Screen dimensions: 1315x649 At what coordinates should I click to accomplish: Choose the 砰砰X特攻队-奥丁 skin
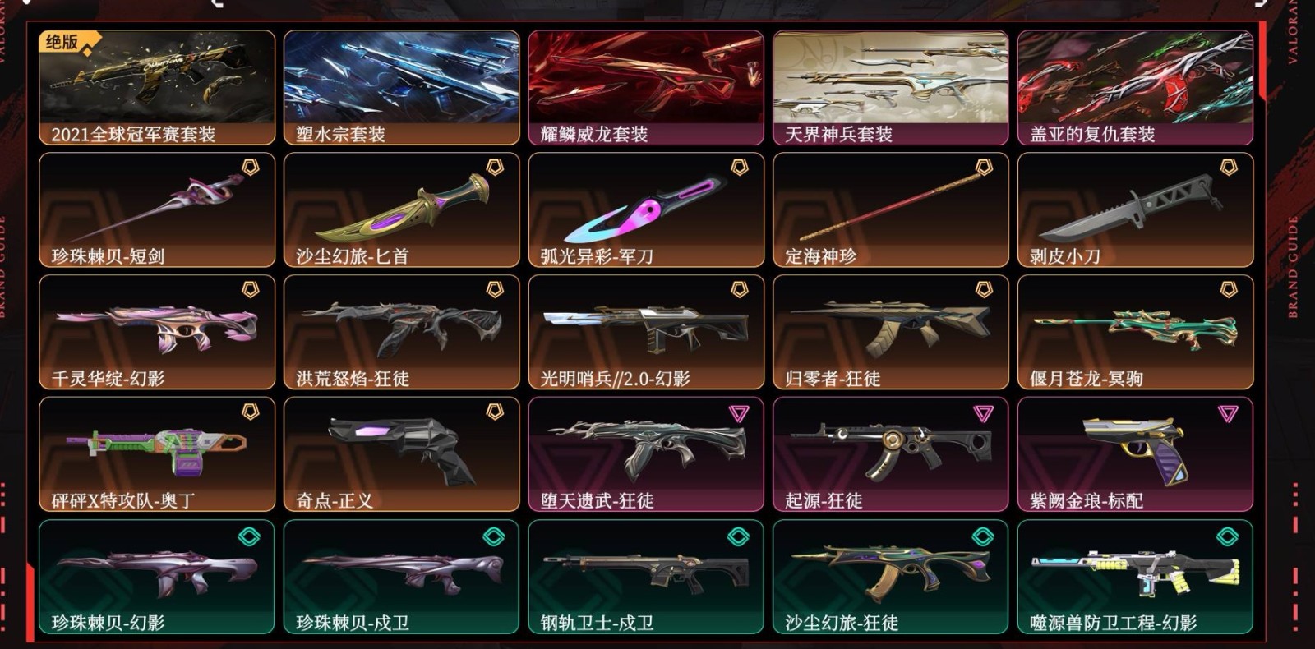pyautogui.click(x=157, y=454)
